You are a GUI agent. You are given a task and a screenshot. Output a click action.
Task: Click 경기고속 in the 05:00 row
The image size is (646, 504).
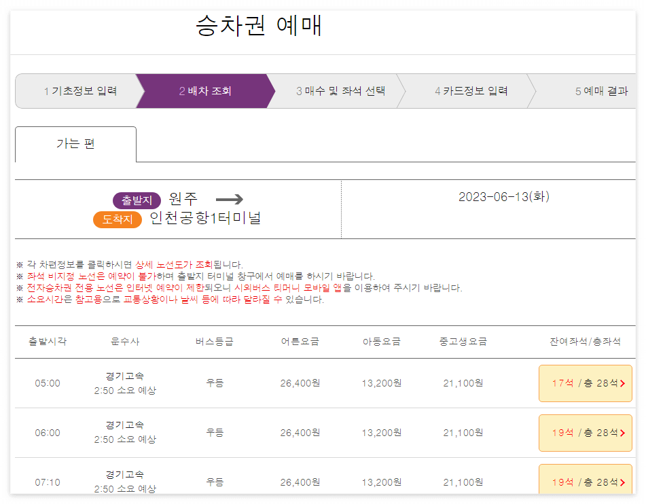tap(125, 376)
